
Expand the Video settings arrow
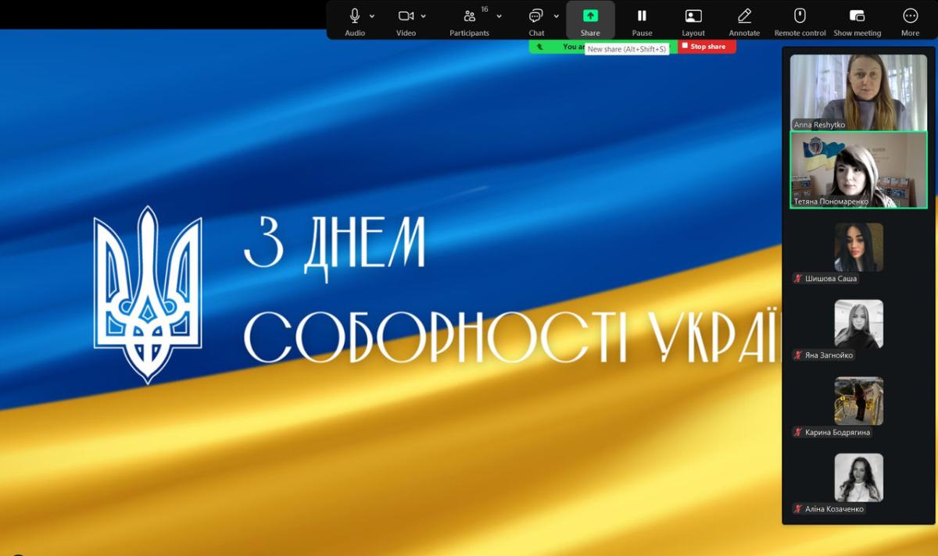(424, 16)
